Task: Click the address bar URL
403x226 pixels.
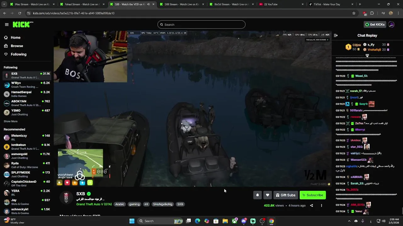Action: (x=74, y=13)
